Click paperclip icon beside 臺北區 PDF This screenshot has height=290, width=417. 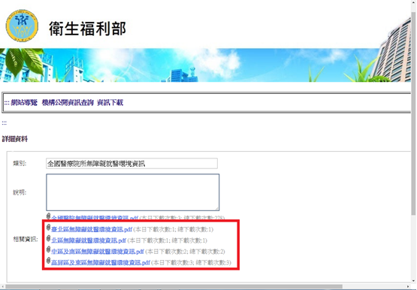48,228
